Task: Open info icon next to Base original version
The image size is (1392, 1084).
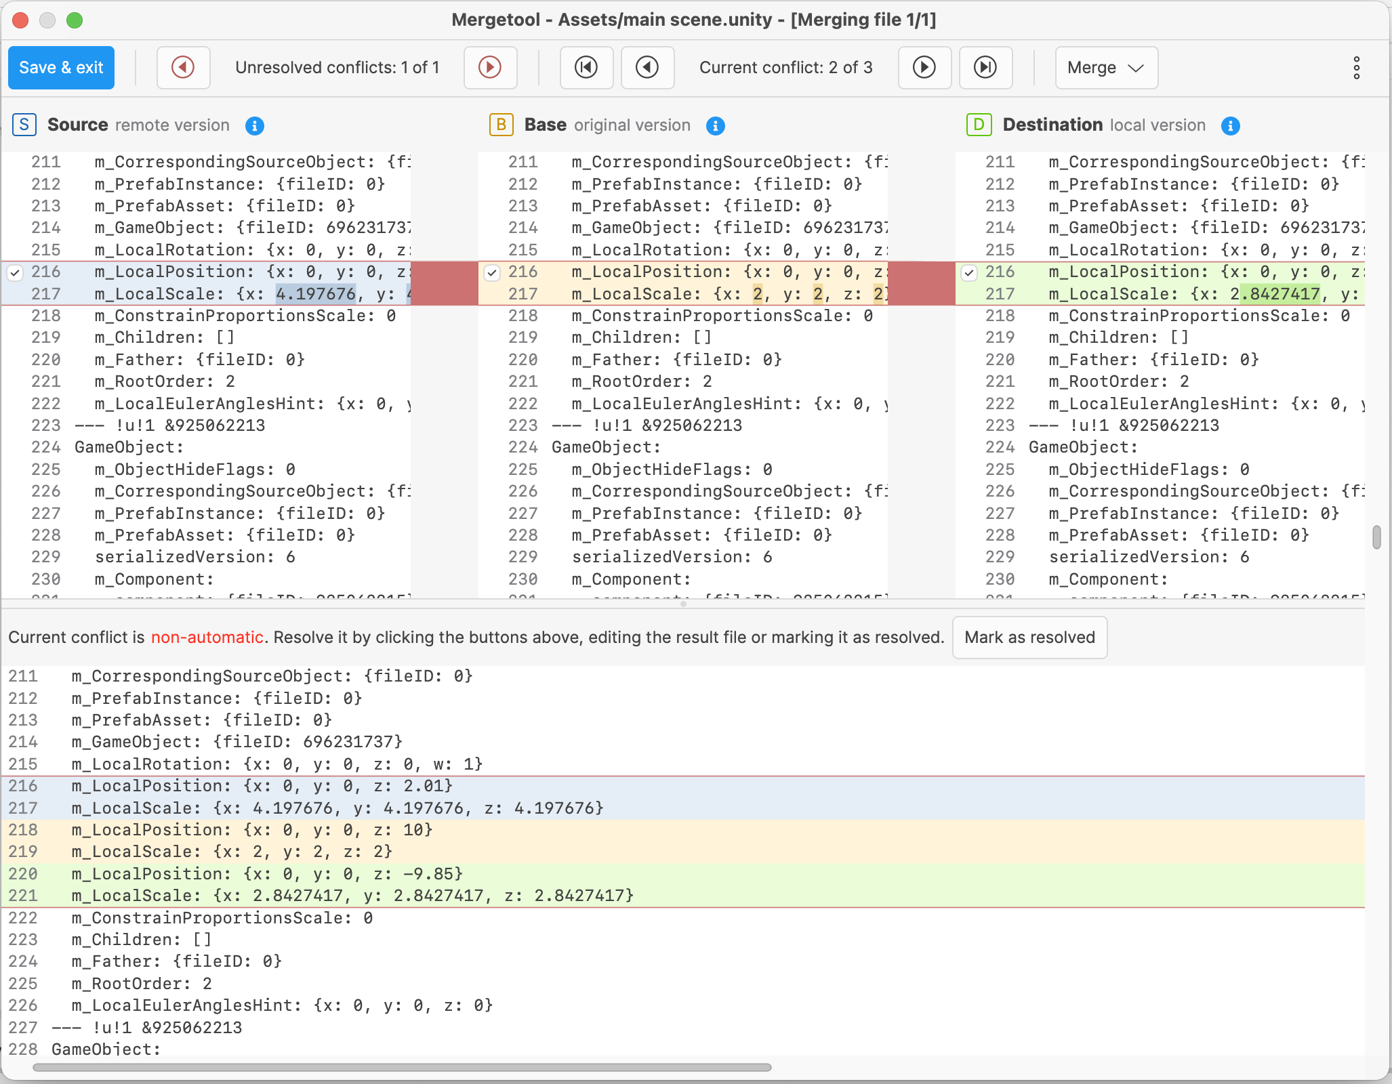Action: click(x=716, y=126)
